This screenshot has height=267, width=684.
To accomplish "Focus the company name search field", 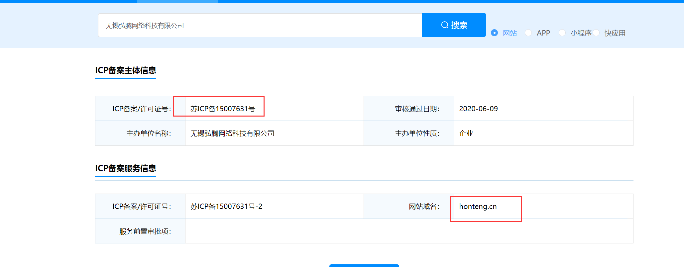I will pyautogui.click(x=260, y=25).
